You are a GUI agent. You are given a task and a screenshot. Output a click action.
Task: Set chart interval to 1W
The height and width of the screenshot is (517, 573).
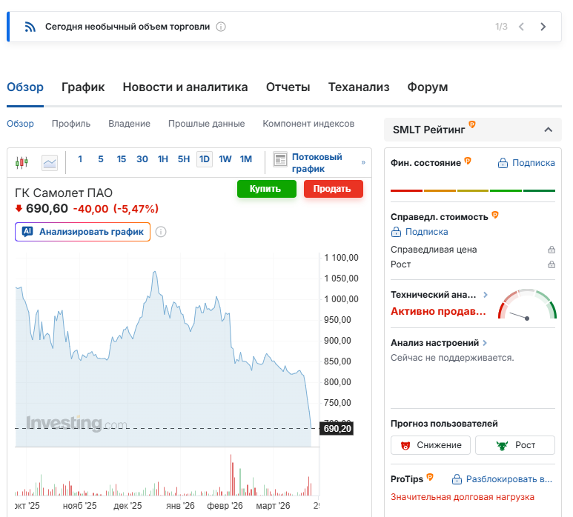pyautogui.click(x=225, y=159)
